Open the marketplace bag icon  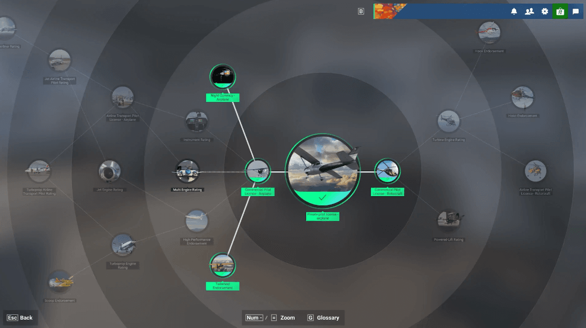(560, 11)
